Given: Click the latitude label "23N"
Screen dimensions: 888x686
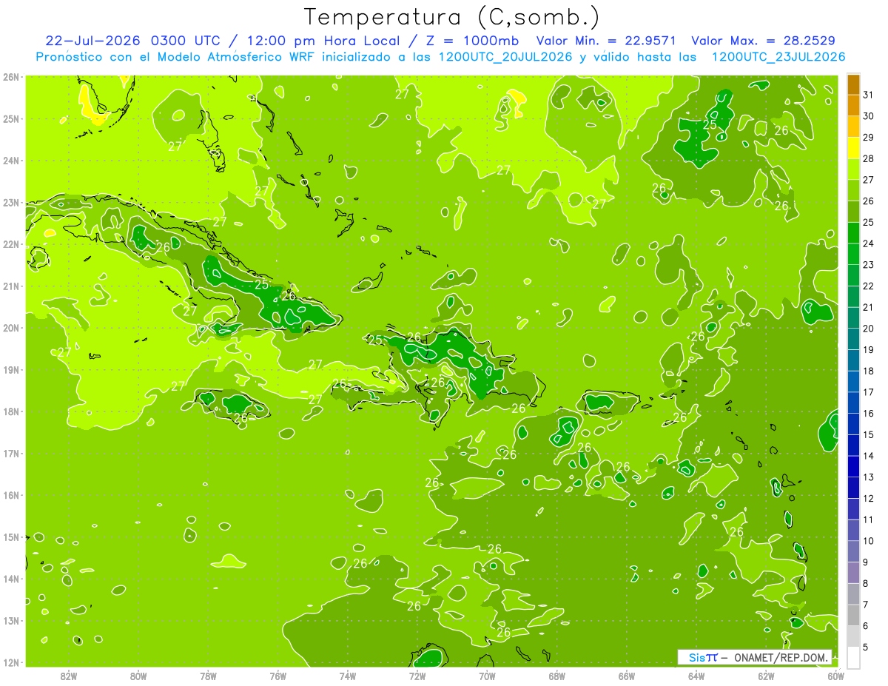Looking at the screenshot, I should coord(11,203).
